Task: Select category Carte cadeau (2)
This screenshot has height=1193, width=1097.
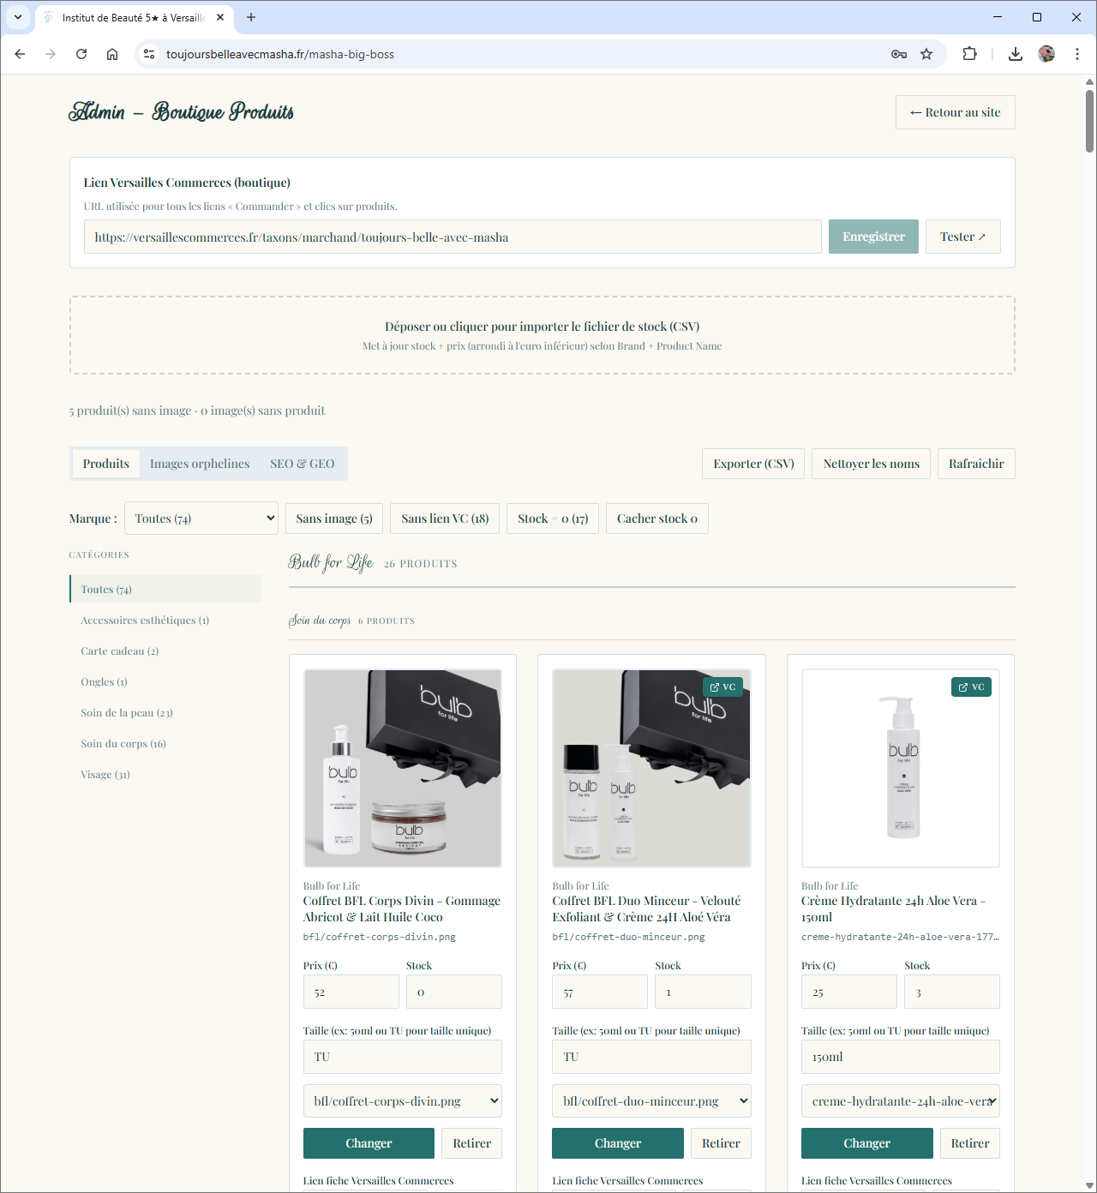Action: click(165, 650)
